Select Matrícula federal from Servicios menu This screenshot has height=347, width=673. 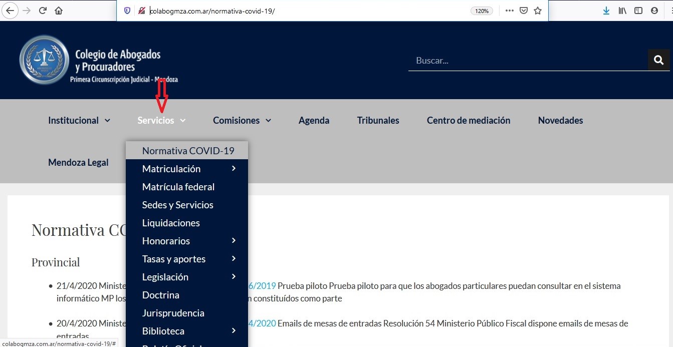pos(178,187)
